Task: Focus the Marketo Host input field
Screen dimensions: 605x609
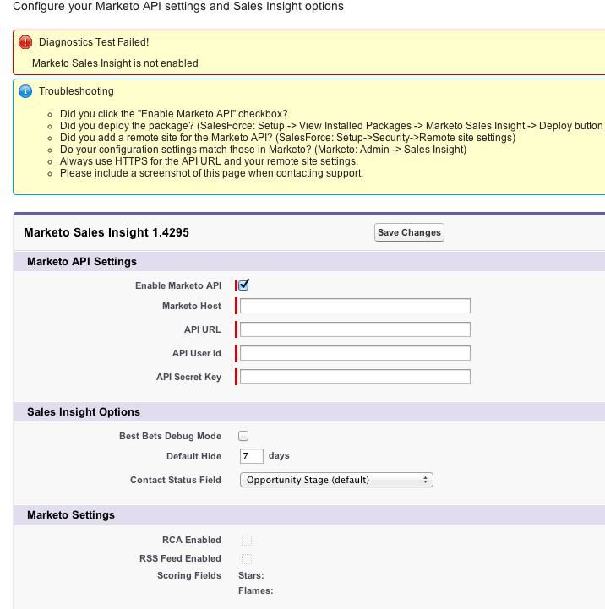Action: point(355,306)
